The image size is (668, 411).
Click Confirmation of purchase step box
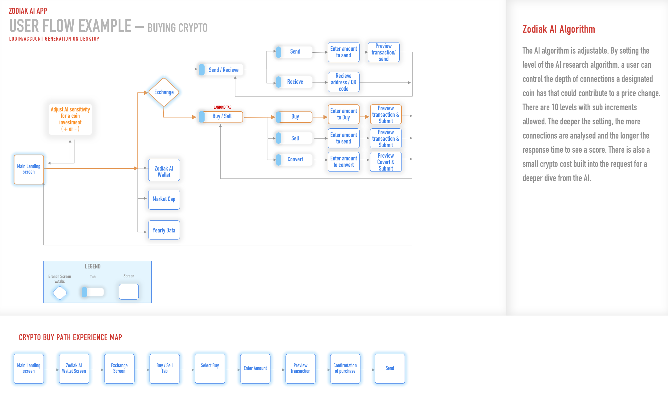coord(345,369)
